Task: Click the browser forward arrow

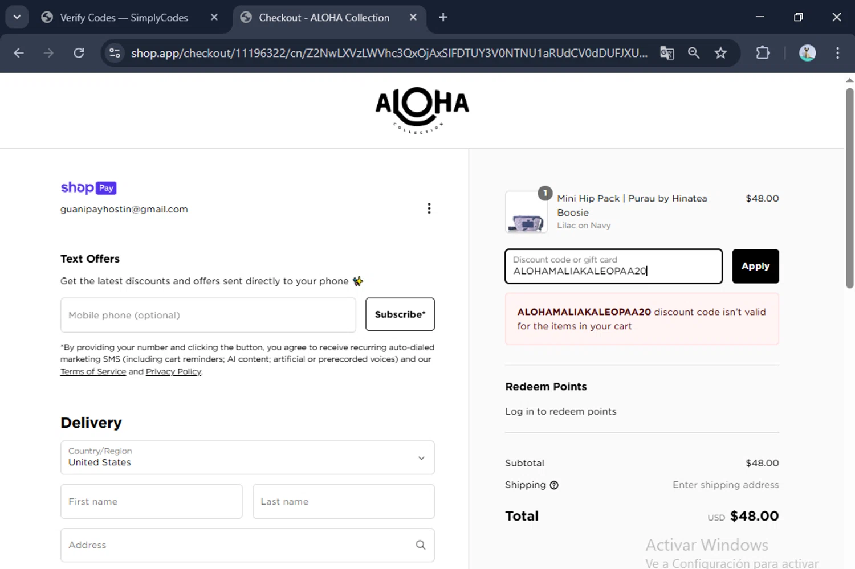Action: [x=48, y=53]
